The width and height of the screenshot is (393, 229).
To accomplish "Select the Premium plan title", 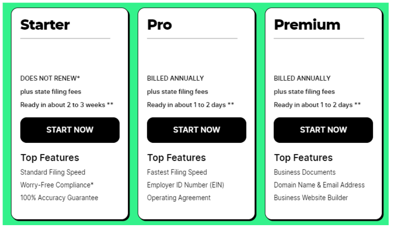I will point(307,25).
